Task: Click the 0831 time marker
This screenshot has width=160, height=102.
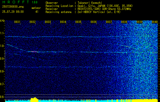Action: (17, 22)
